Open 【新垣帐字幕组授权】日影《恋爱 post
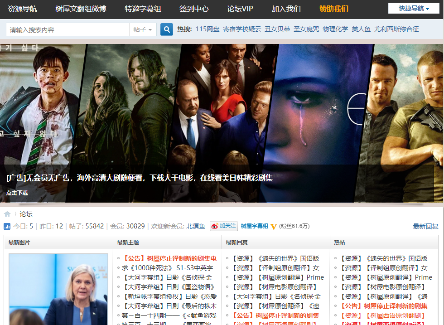The height and width of the screenshot is (325, 444). (x=169, y=296)
